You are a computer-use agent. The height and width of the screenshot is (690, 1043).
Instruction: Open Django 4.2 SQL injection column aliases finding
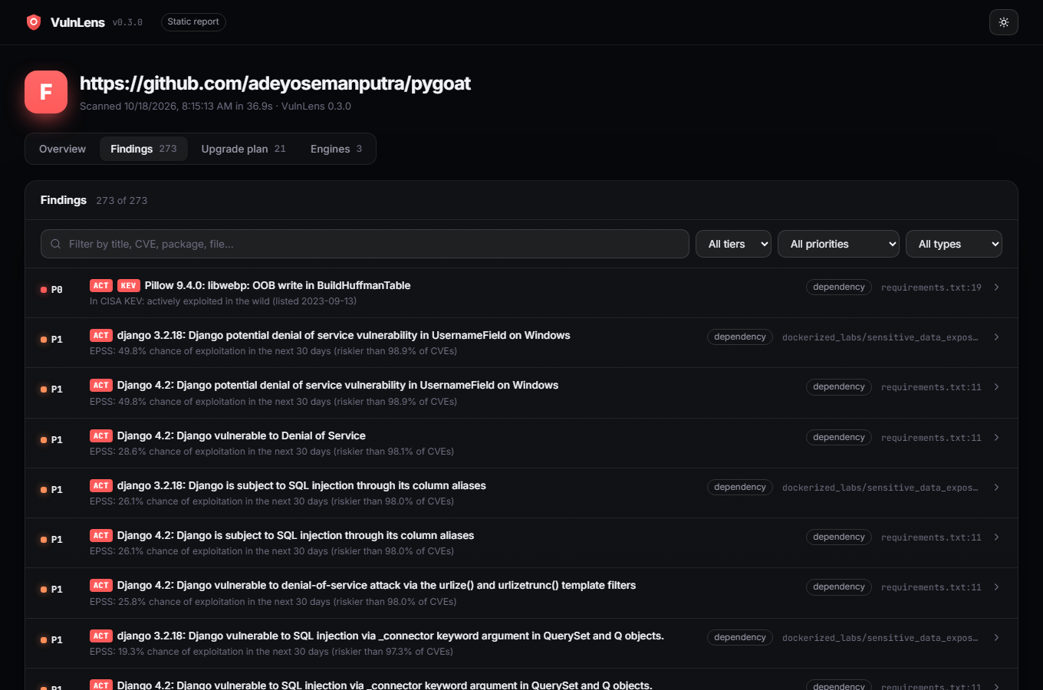coord(521,543)
